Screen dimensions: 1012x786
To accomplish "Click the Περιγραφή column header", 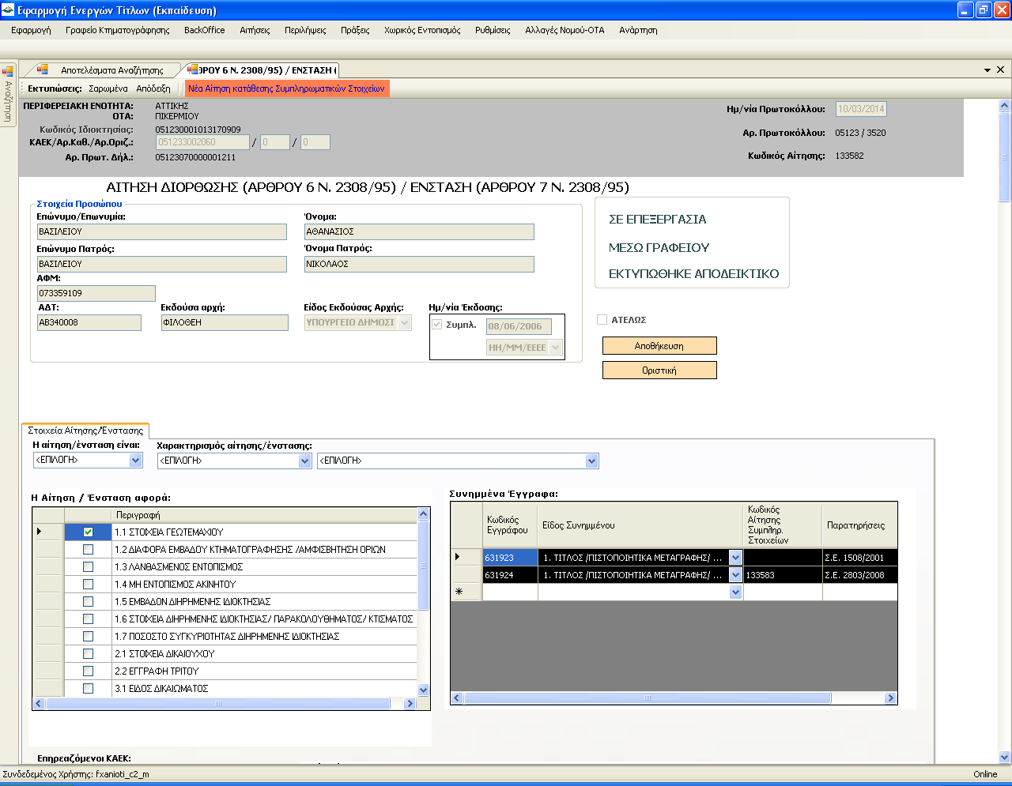I will coord(265,515).
